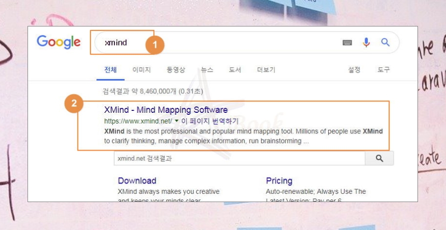
Task: Expand the 더보기 menu
Action: pyautogui.click(x=266, y=70)
